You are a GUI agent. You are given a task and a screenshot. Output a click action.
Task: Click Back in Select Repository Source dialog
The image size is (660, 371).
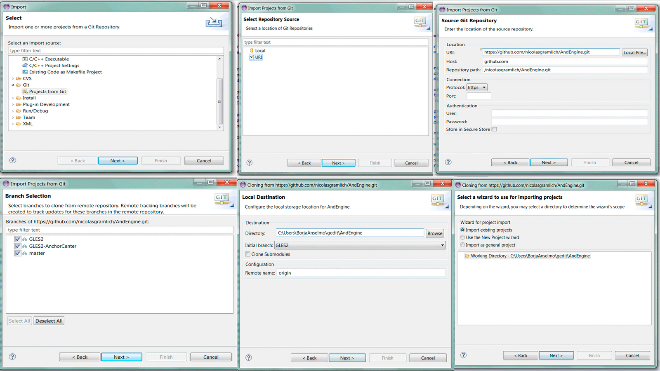[304, 163]
